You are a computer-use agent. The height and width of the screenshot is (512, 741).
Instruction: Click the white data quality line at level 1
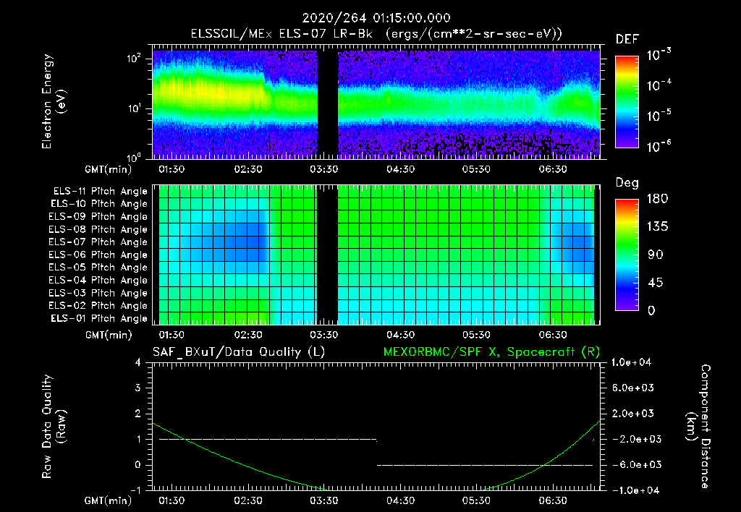pos(268,439)
